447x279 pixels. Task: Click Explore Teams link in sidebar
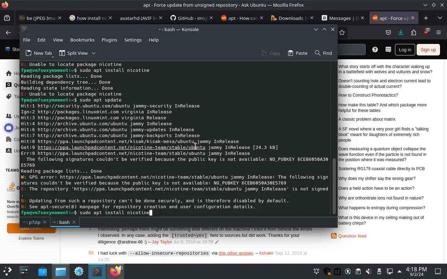pos(31,238)
